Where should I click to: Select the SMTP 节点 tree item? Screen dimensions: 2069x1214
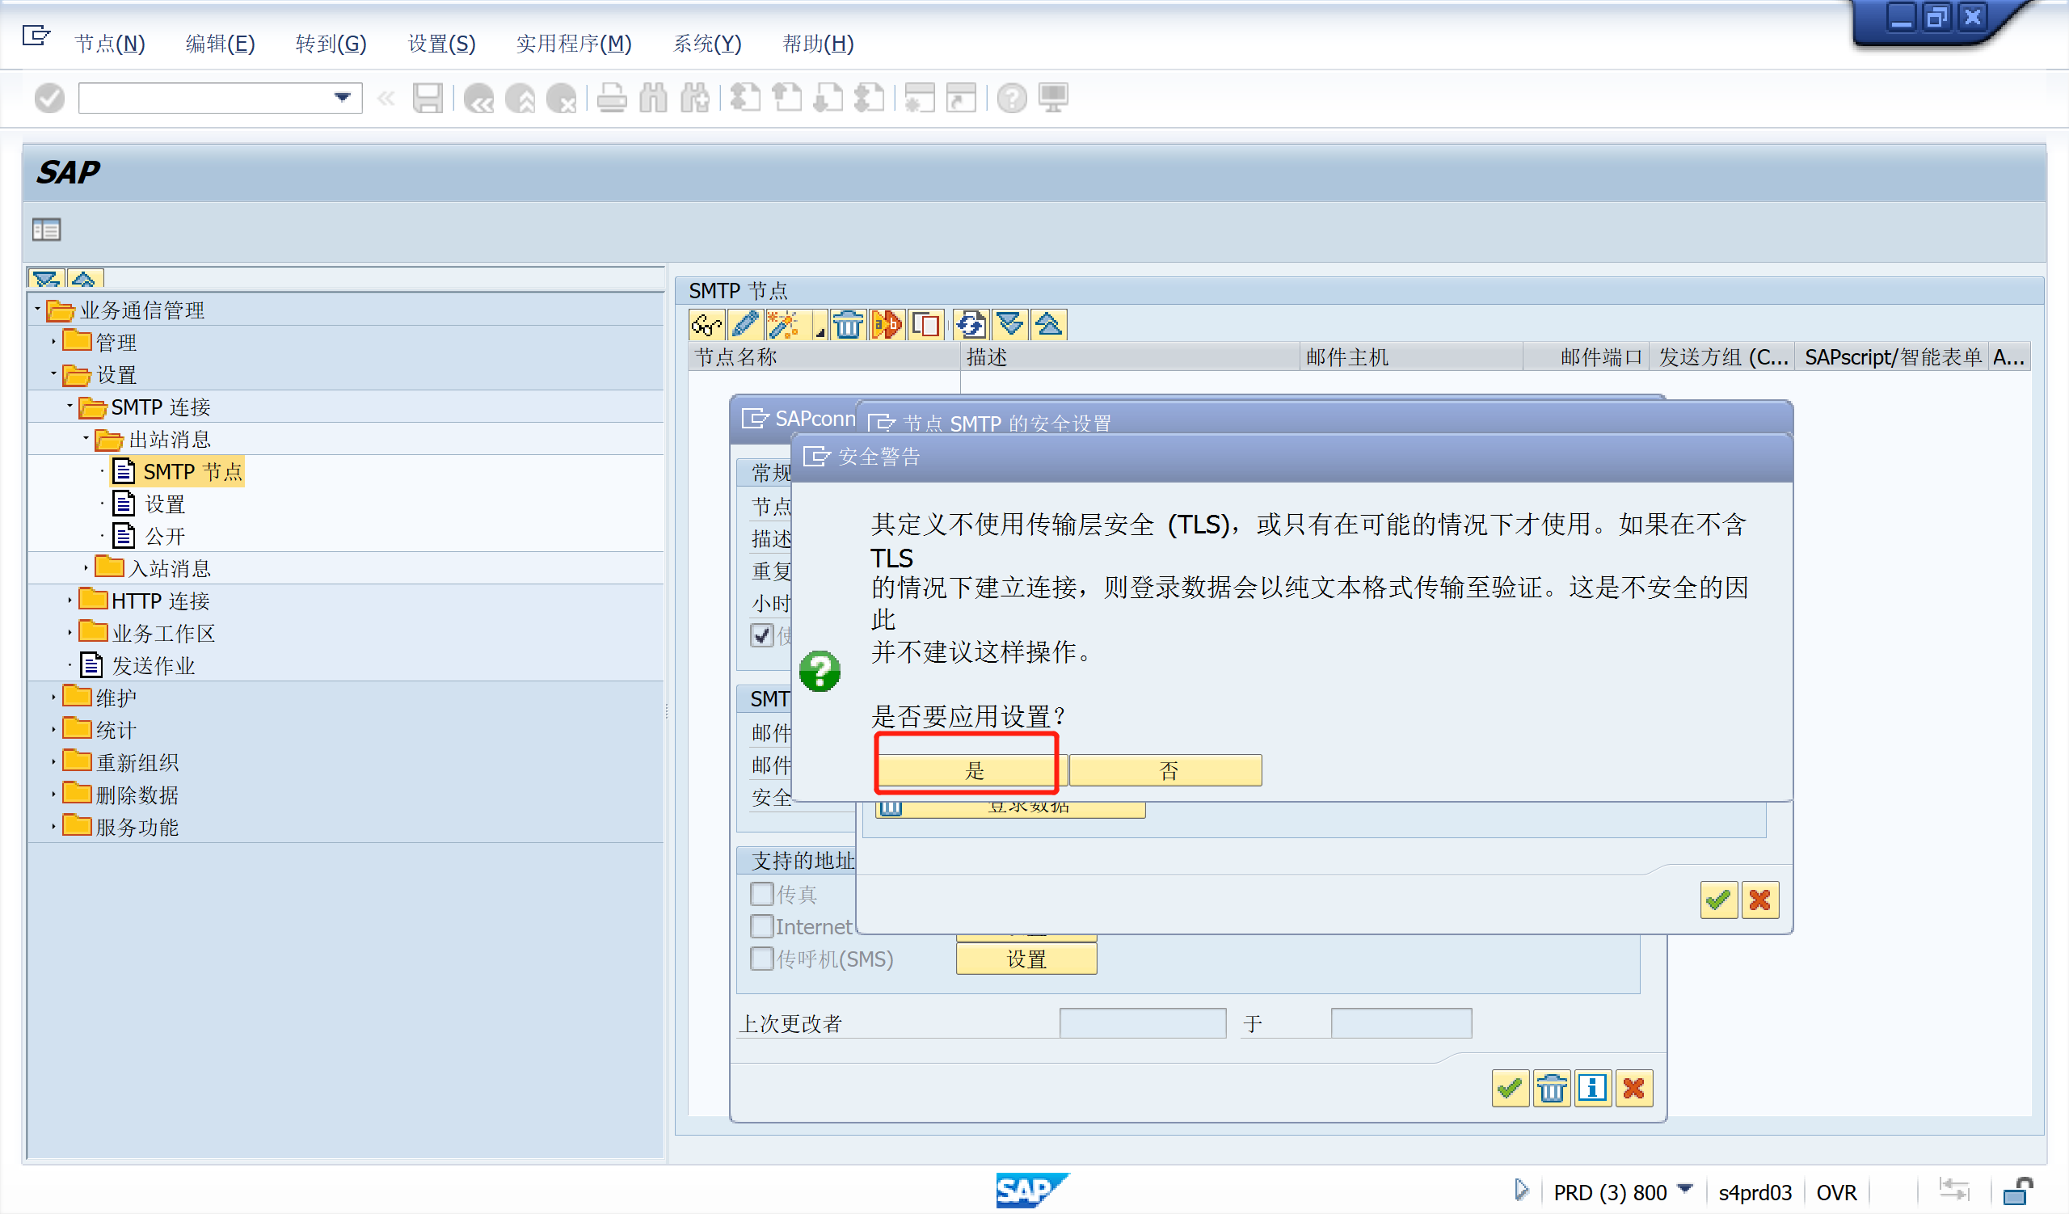tap(192, 472)
